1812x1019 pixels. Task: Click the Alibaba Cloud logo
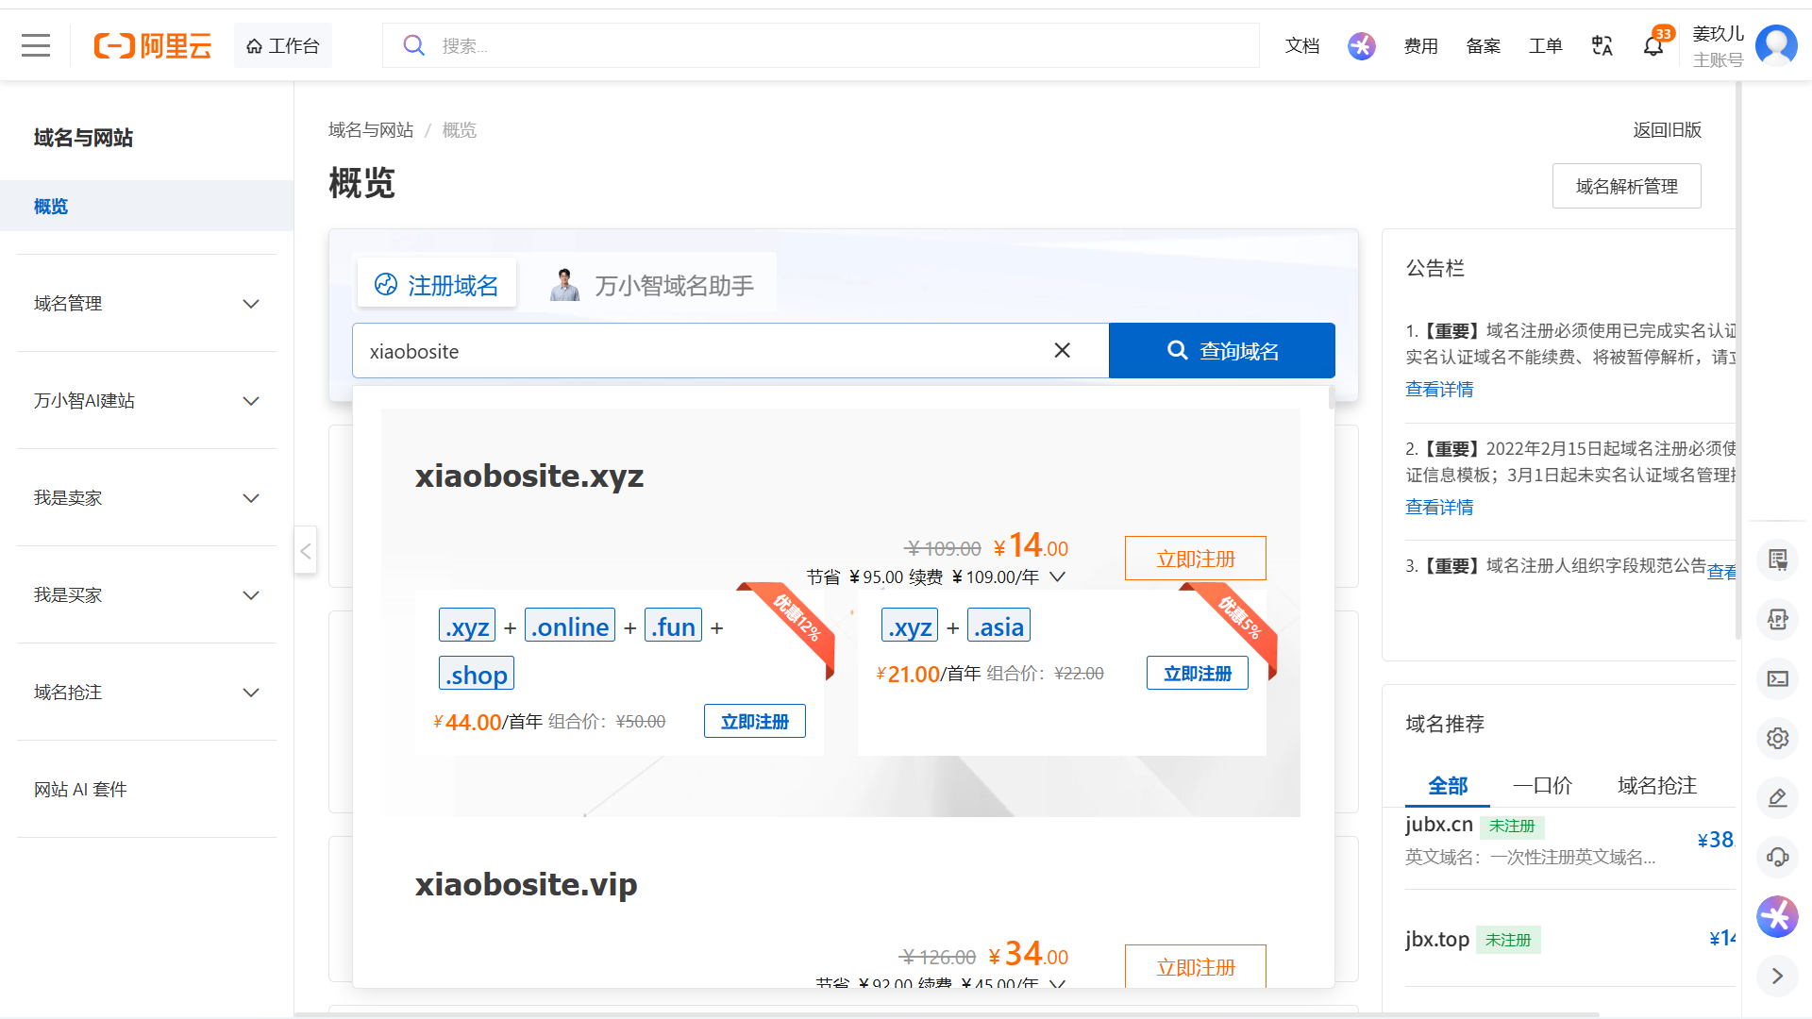[152, 45]
